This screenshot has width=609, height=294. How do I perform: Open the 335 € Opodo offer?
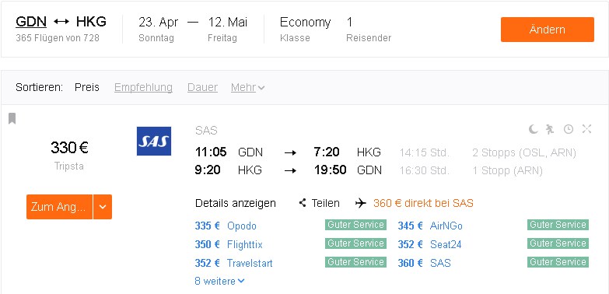[x=226, y=226]
